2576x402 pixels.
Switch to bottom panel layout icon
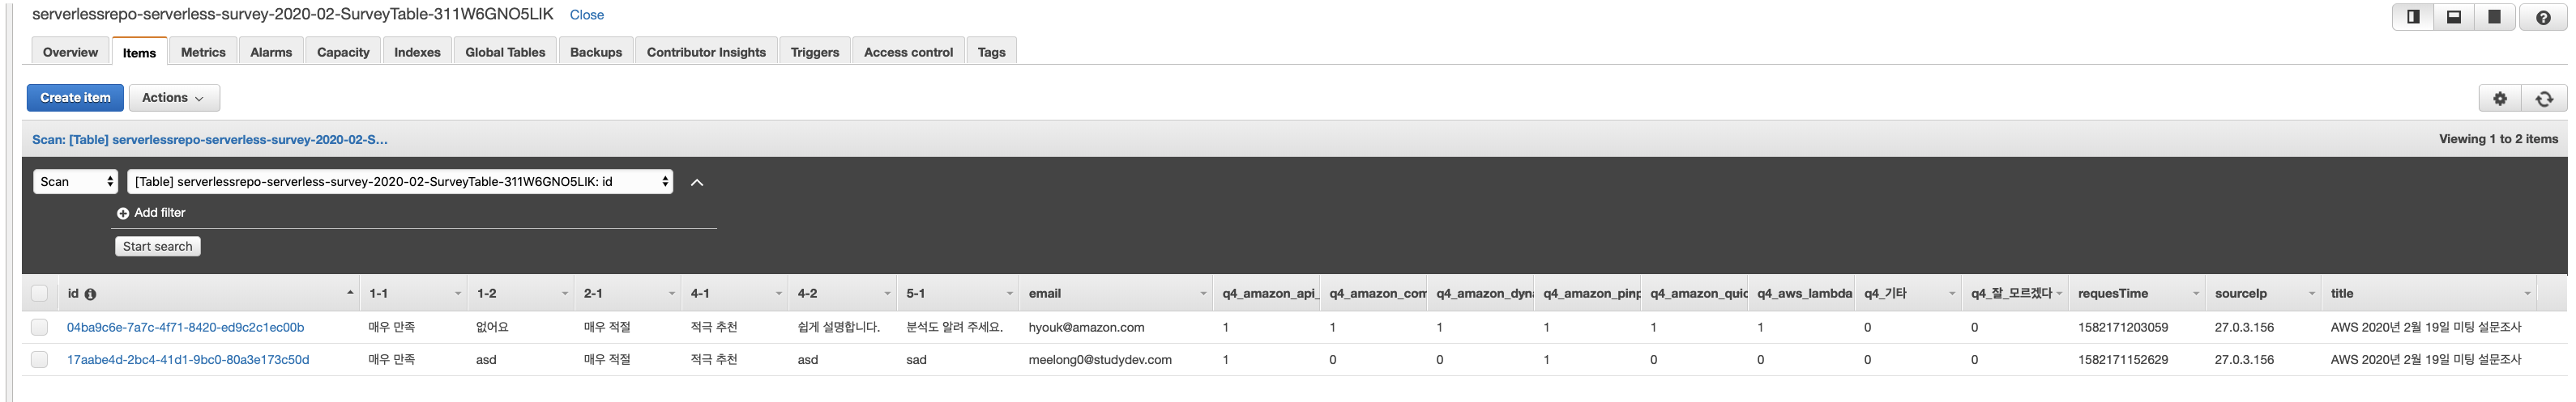pyautogui.click(x=2454, y=17)
